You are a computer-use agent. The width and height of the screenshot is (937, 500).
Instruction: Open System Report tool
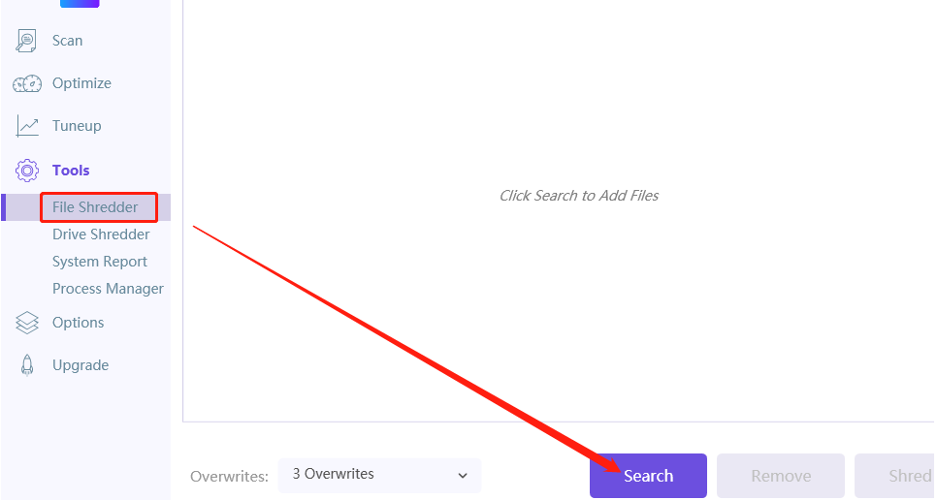pyautogui.click(x=100, y=262)
